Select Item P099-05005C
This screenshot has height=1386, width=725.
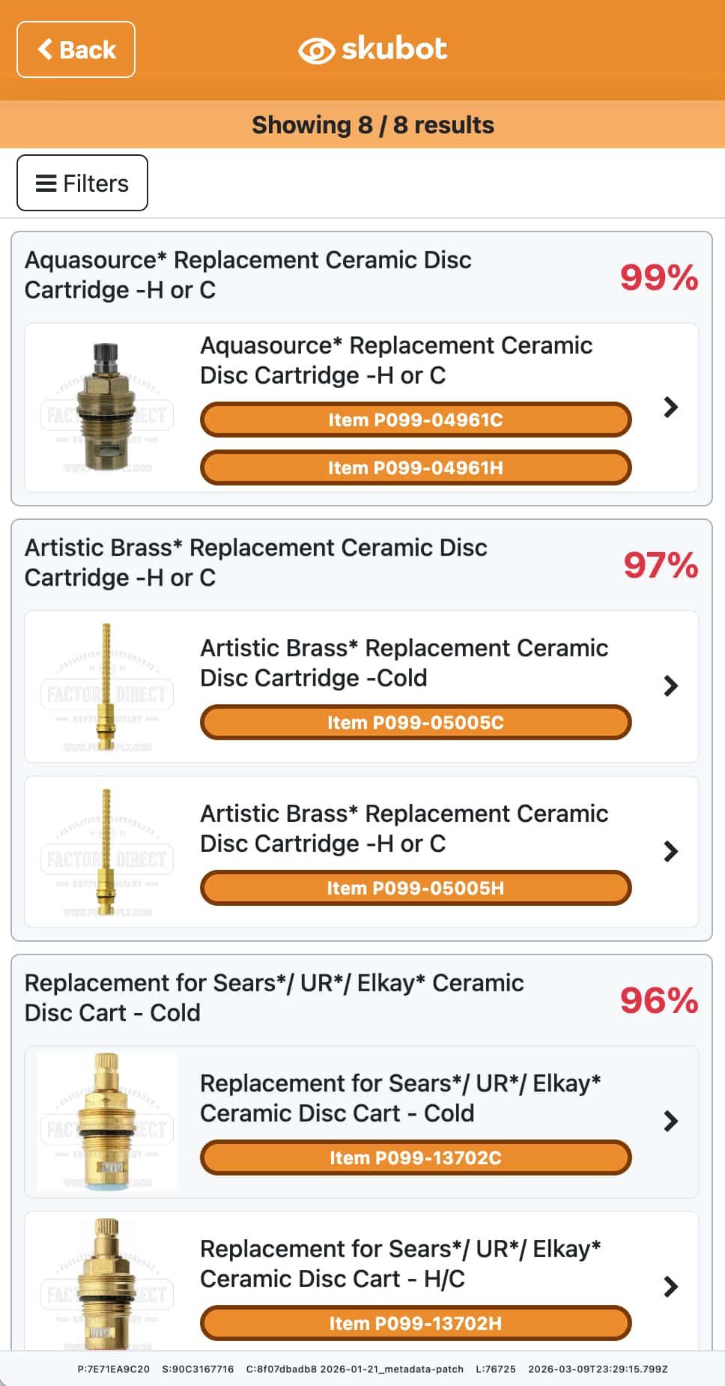pos(416,722)
